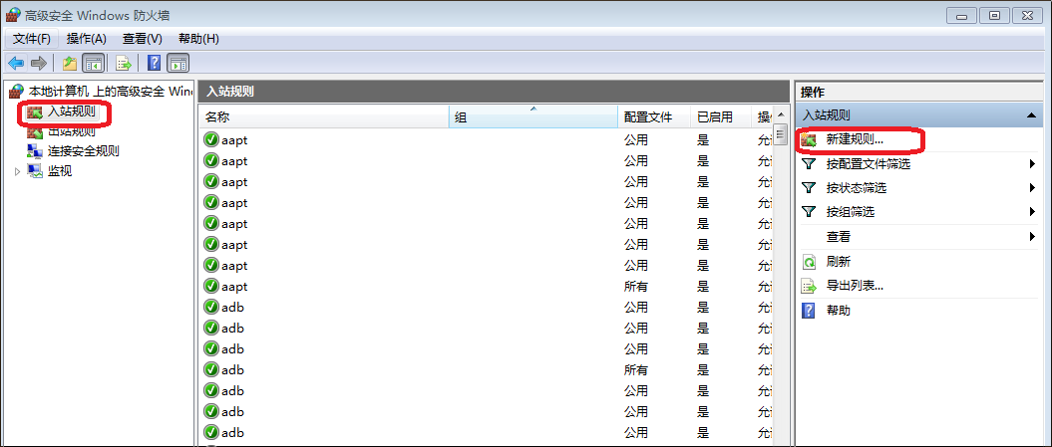Select the adb rule with 所有 profile
This screenshot has height=447, width=1052.
pos(486,370)
